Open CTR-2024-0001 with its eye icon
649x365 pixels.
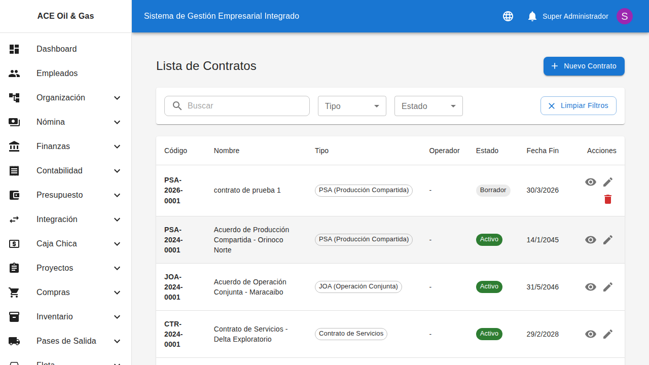[590, 334]
